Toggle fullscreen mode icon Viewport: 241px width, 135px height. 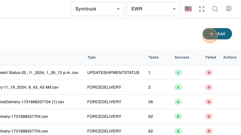tap(202, 9)
